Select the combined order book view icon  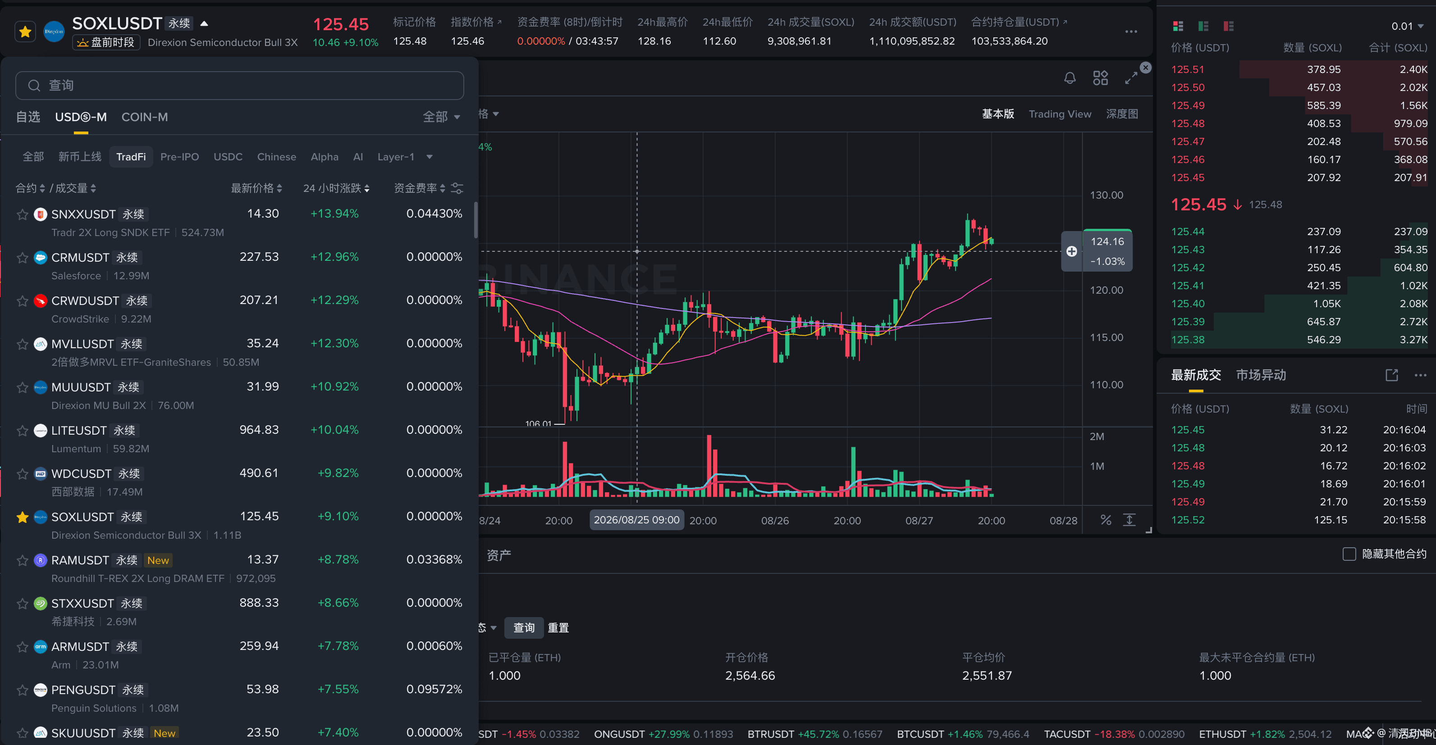coord(1178,26)
